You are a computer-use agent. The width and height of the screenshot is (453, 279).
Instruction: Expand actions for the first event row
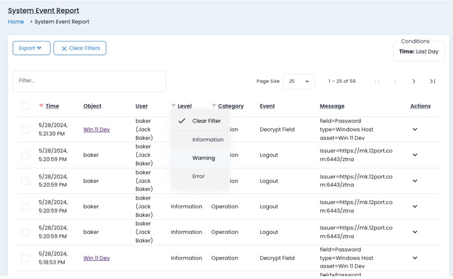[x=415, y=130]
